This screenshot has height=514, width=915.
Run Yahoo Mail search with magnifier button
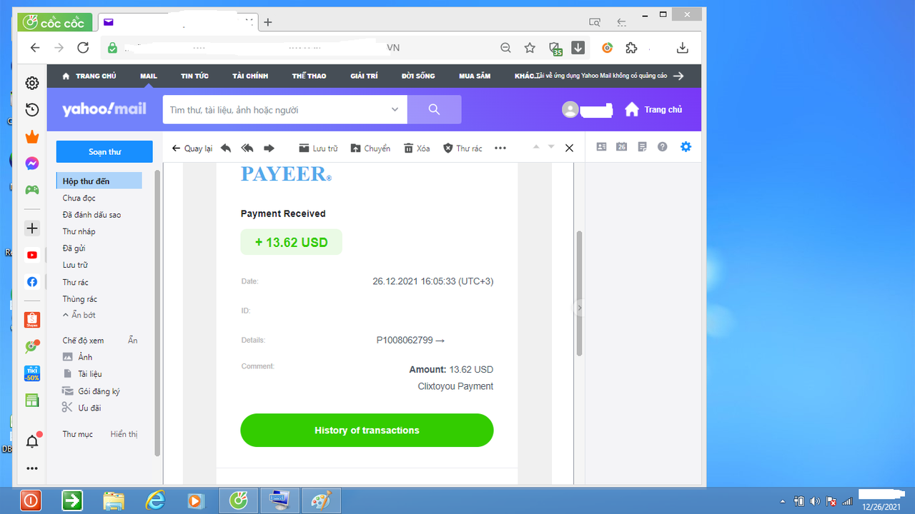pos(435,109)
